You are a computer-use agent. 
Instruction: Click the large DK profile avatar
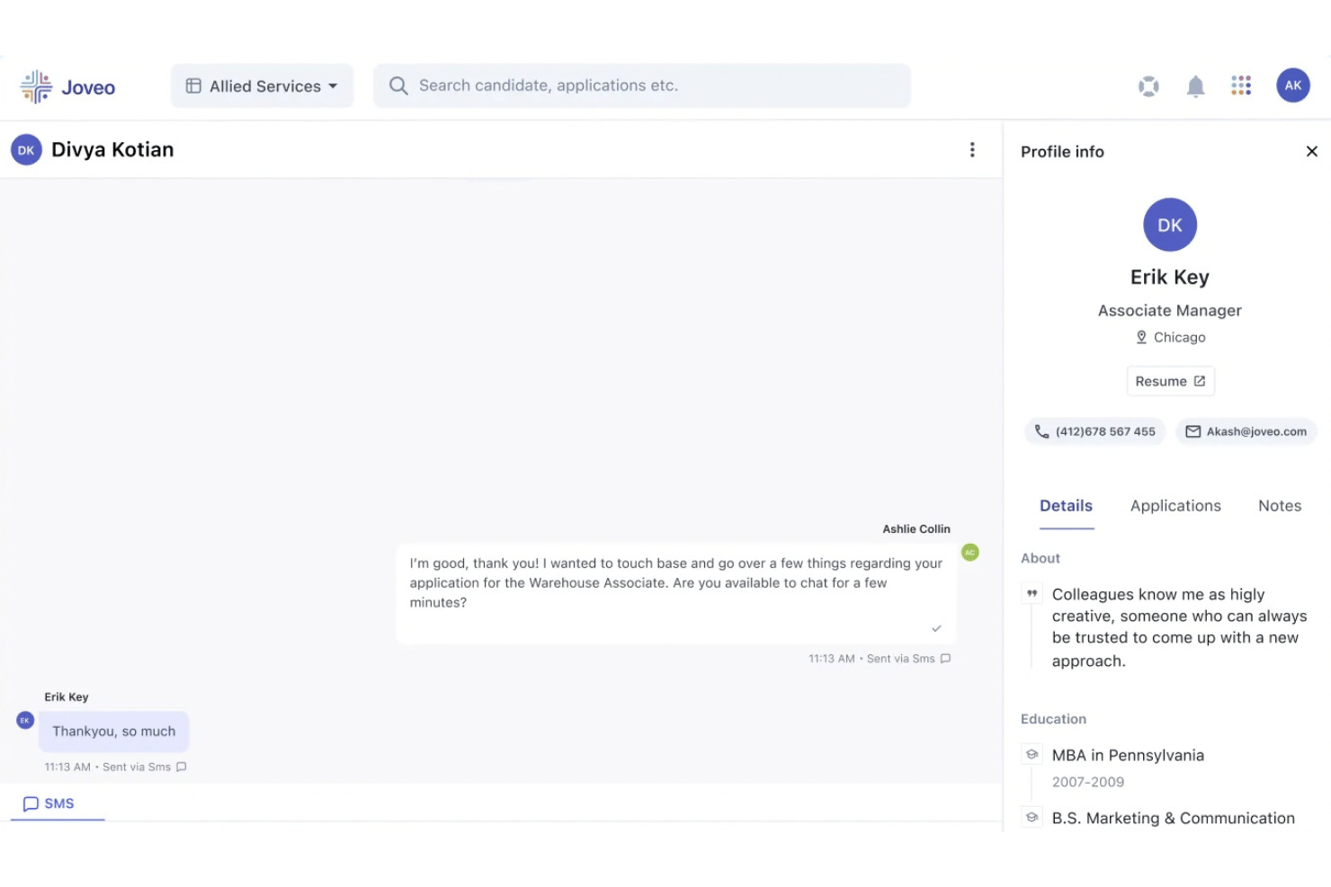1170,225
